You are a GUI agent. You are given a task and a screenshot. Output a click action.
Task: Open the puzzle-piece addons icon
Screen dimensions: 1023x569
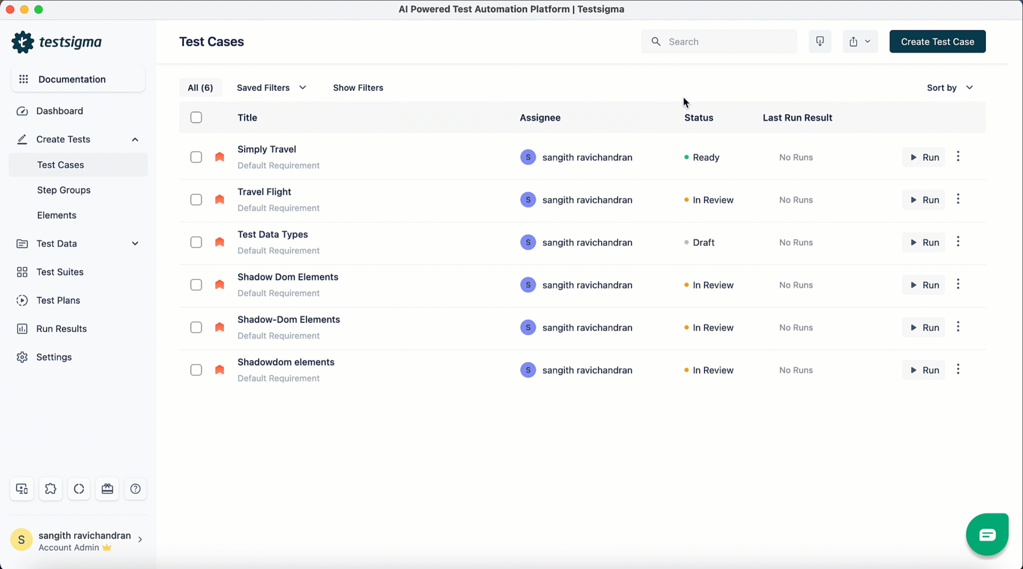51,489
